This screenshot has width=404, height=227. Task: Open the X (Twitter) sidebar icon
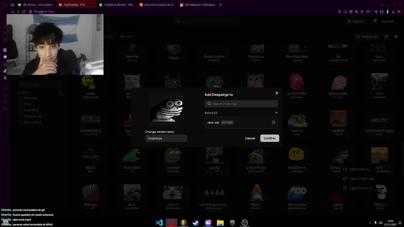point(5,78)
